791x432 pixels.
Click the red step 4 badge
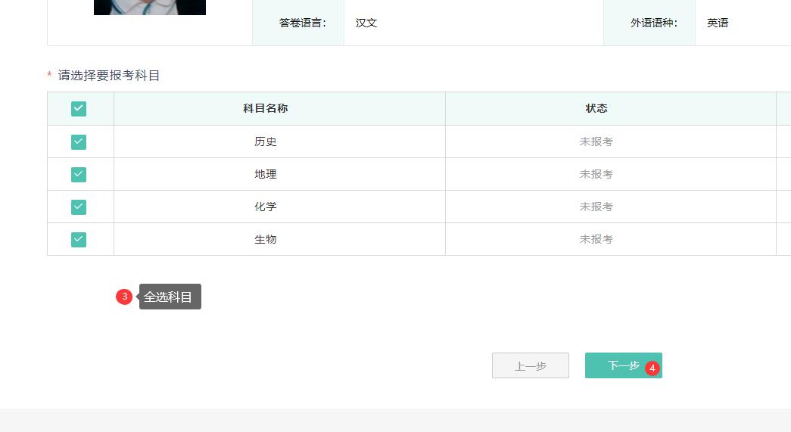(x=652, y=368)
